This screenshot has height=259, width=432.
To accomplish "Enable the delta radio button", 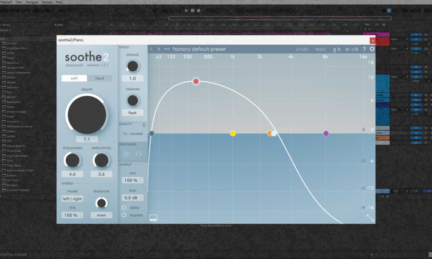I will 124,208.
